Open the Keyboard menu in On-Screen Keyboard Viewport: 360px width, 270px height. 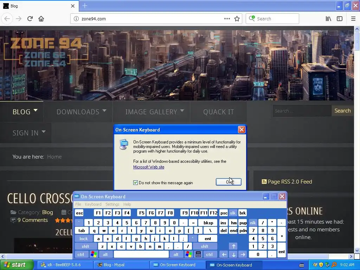point(93,204)
